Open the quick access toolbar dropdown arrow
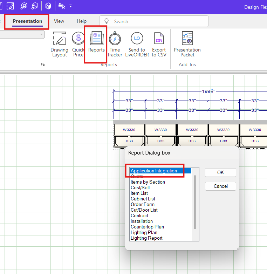This screenshot has width=267, height=274. pos(70,6)
